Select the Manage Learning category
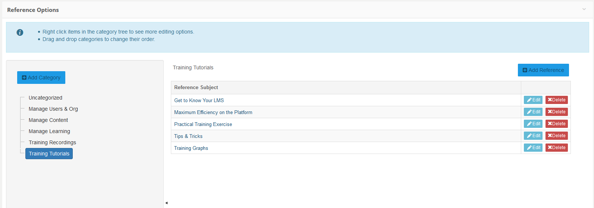The height and width of the screenshot is (208, 594). pyautogui.click(x=49, y=131)
